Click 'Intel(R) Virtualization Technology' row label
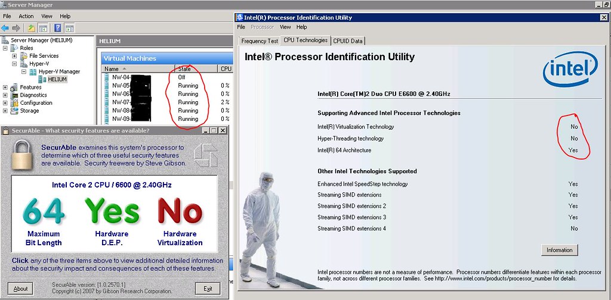The height and width of the screenshot is (300, 611). click(356, 127)
